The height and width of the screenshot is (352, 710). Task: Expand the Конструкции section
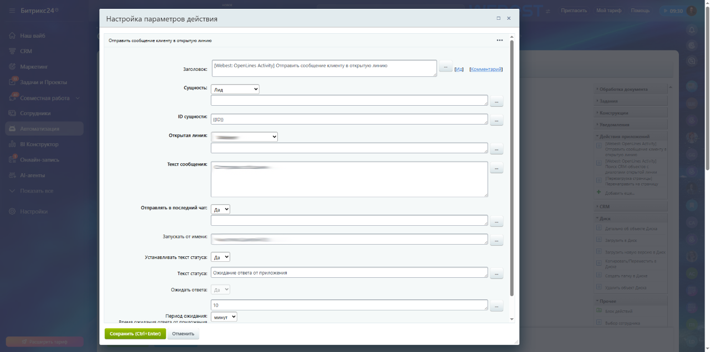631,113
